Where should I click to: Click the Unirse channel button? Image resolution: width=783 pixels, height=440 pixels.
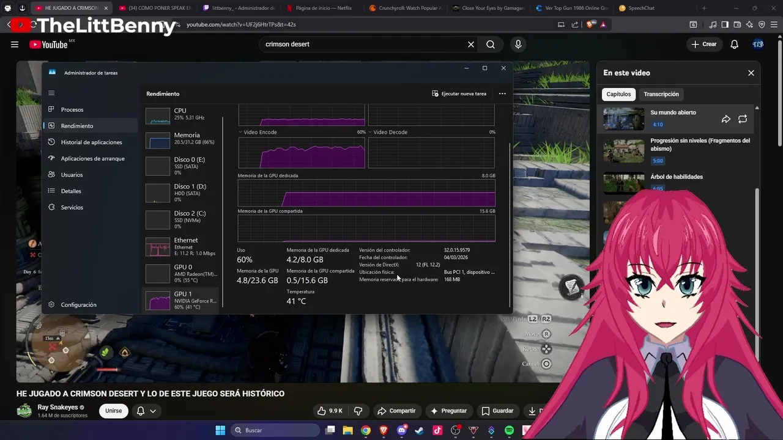(114, 411)
